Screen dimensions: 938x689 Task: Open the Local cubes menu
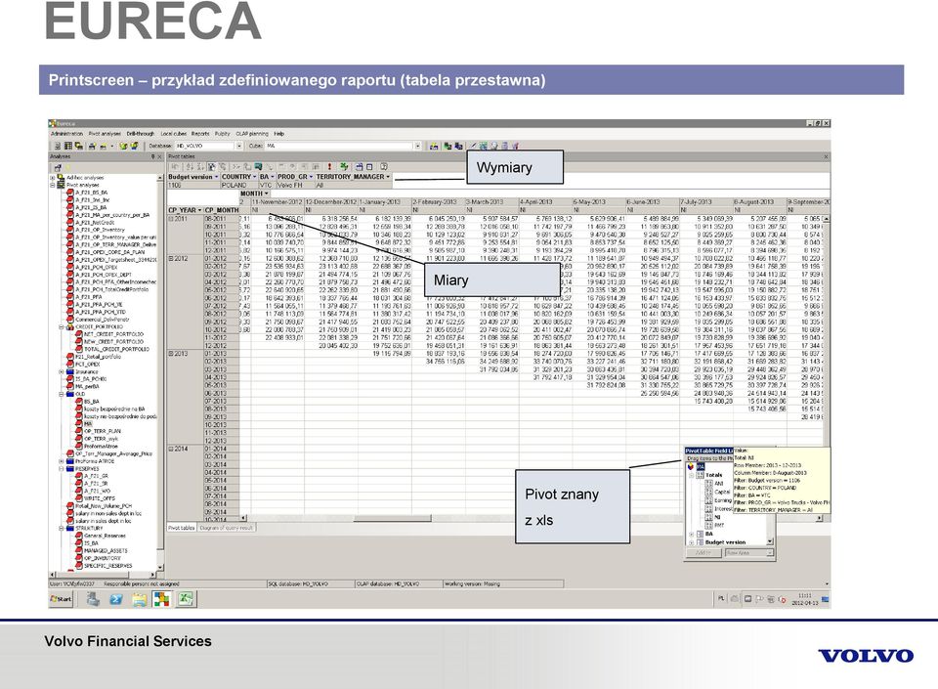(174, 134)
